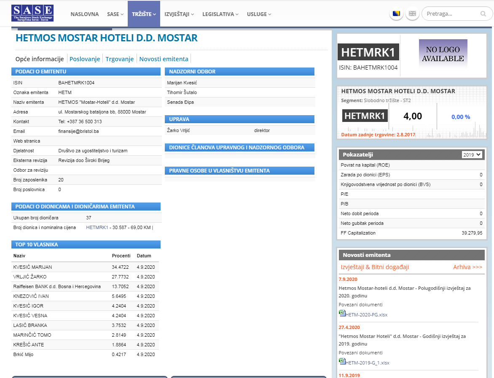
Task: Click the HETMOS MOSTAR HOTELI D.D. MOSTAR title
Action: coord(107,38)
